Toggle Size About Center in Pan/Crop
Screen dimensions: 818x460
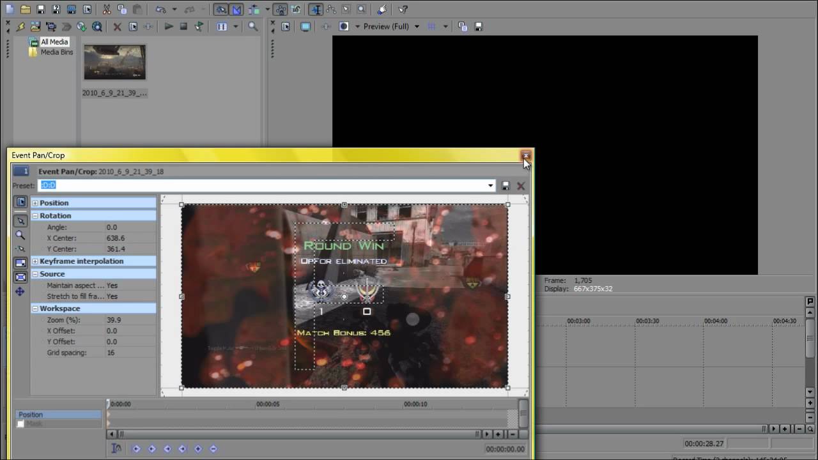click(20, 277)
